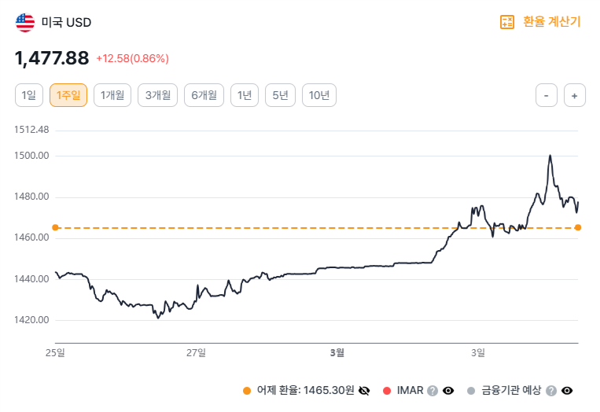The image size is (600, 412).
Task: Click the 1500 peak on the chart line
Action: tap(550, 156)
